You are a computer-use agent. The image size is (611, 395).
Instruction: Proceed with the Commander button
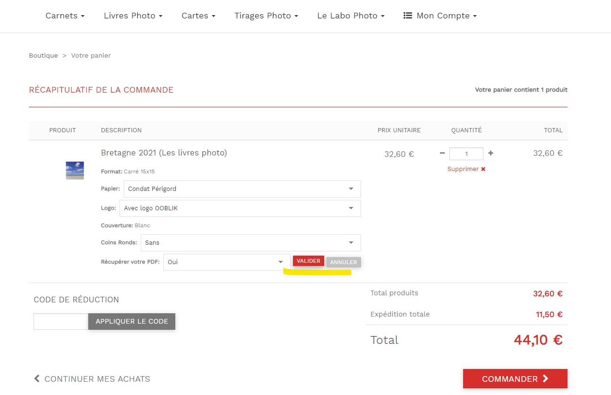pyautogui.click(x=515, y=379)
